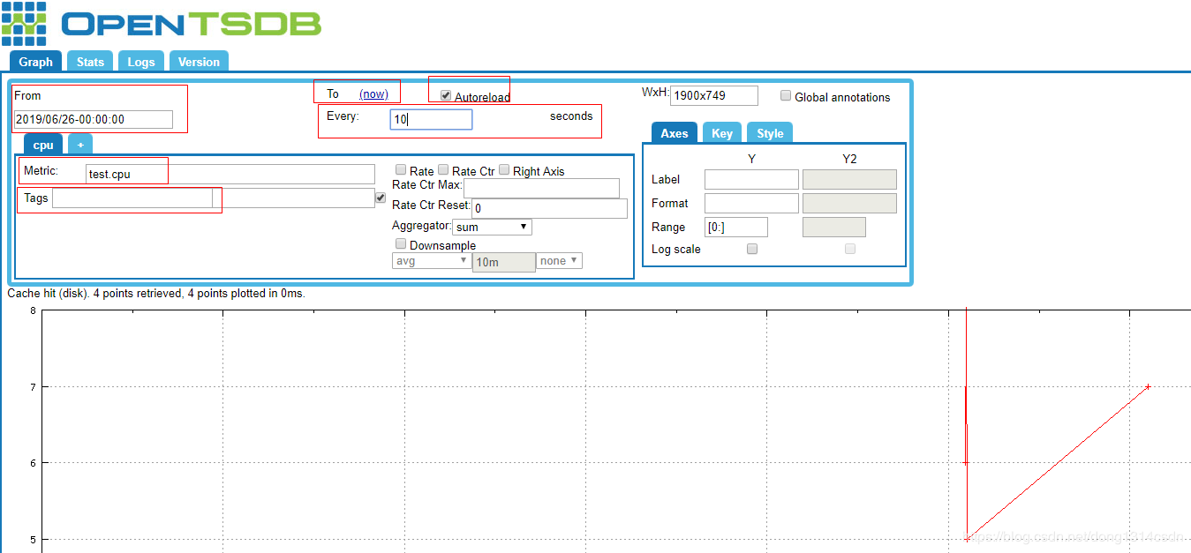Viewport: 1191px width, 553px height.
Task: Click the Metric field containing test.cpu
Action: click(x=230, y=174)
